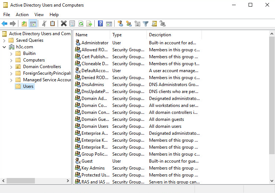Screen dimensions: 275x193
Task: Click the Back arrow toolbar icon
Action: coord(4,23)
